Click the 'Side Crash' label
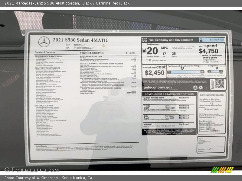Screen dimensions: 242x181 point(146,117)
